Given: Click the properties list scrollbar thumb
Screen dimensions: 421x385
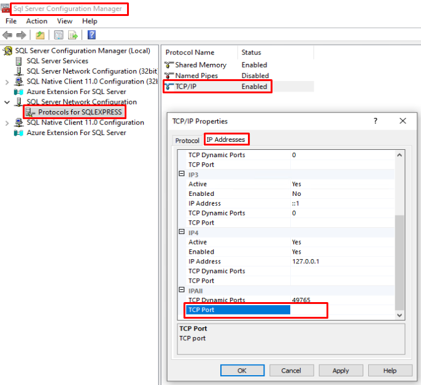Looking at the screenshot, I should (x=400, y=262).
